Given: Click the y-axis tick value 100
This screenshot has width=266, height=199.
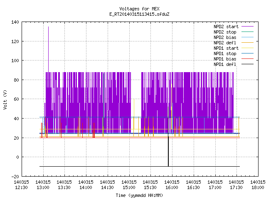Looking at the screenshot, I should point(15,61).
